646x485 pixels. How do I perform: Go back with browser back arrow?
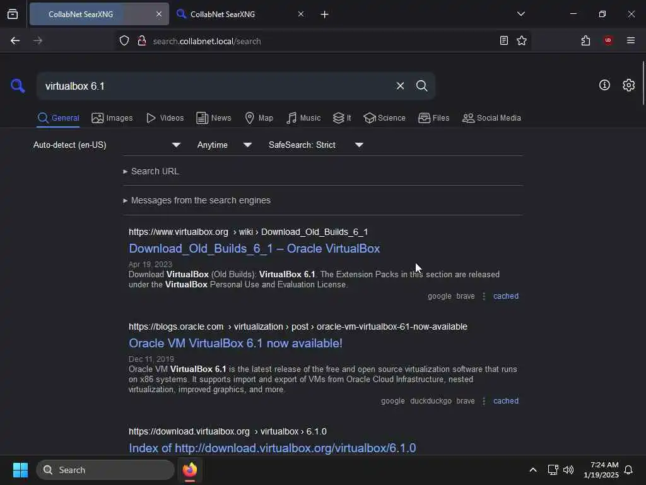click(15, 40)
